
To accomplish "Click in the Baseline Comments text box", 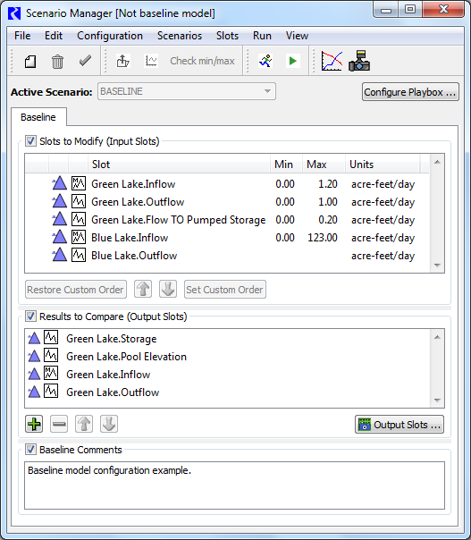I will click(x=234, y=485).
